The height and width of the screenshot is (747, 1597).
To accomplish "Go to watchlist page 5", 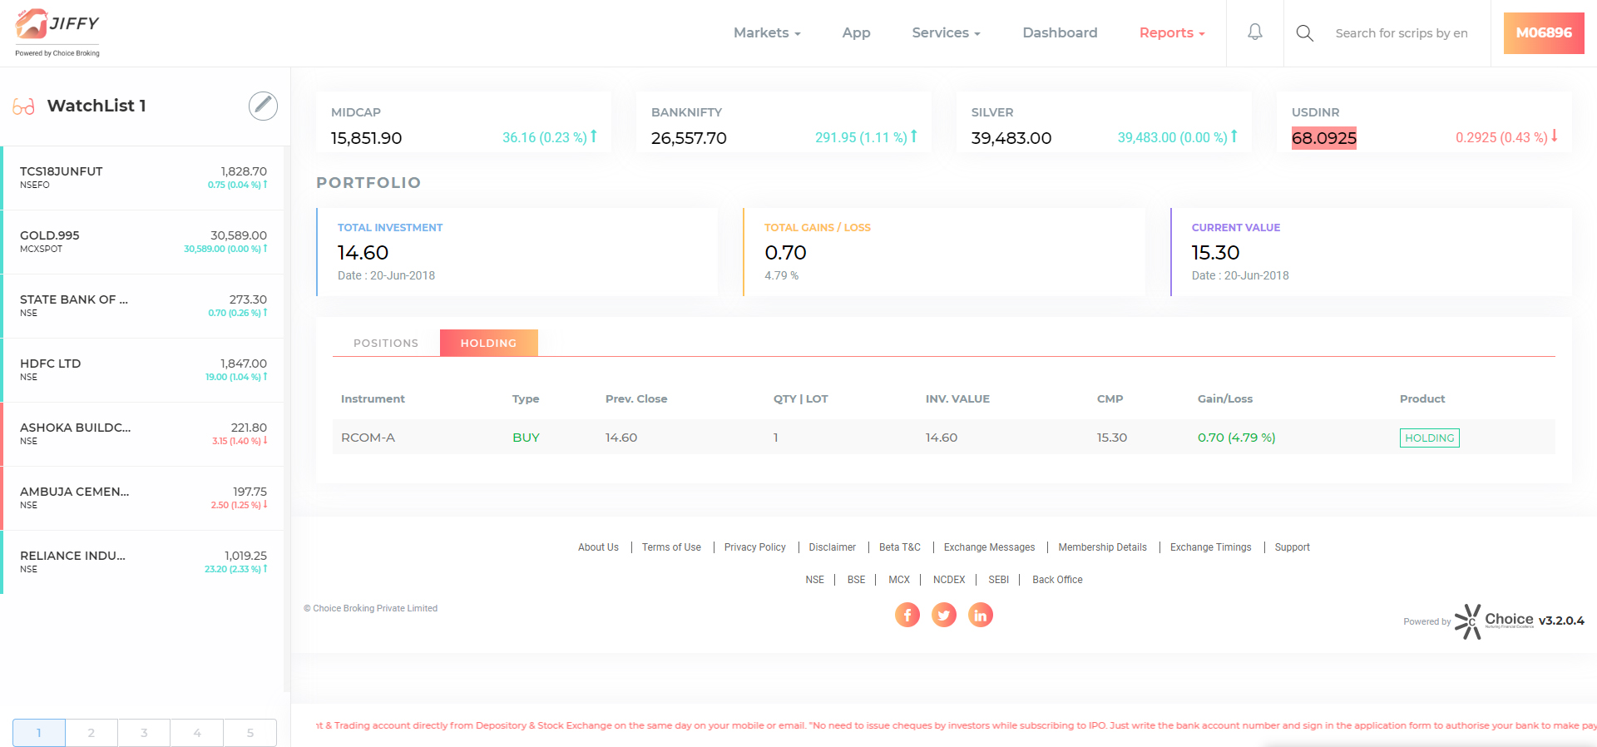I will coord(250,733).
